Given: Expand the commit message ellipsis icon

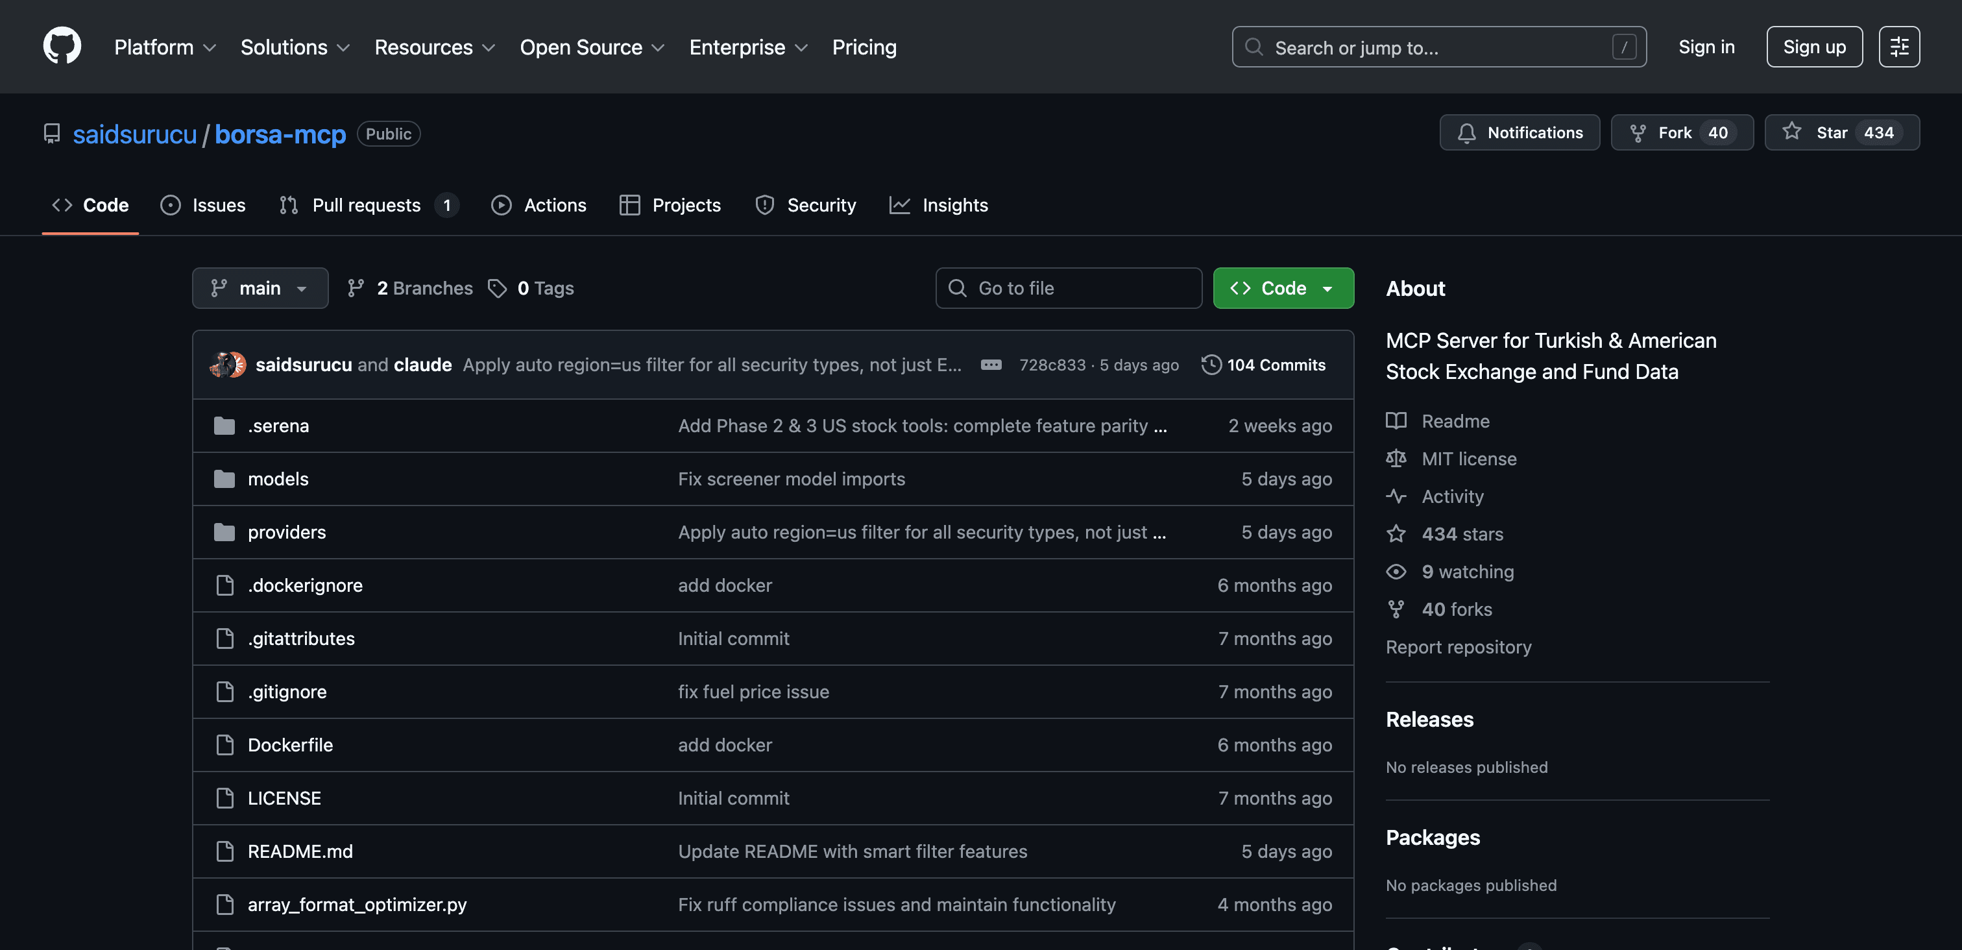Looking at the screenshot, I should click(991, 365).
